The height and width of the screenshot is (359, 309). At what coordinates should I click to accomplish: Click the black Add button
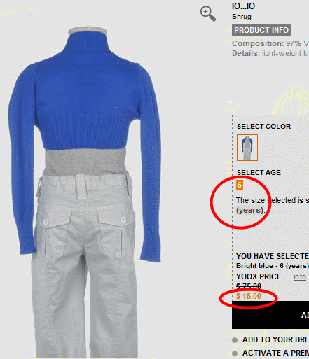(270, 315)
